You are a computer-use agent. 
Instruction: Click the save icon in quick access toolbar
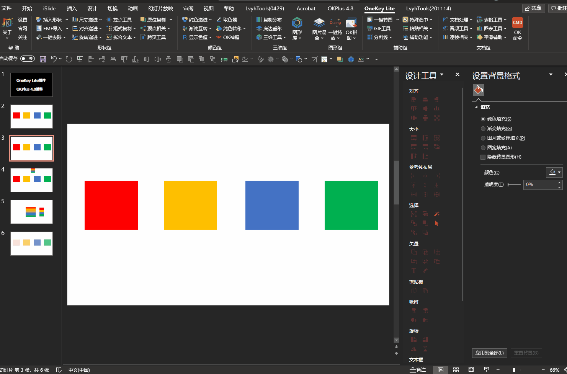tap(43, 59)
